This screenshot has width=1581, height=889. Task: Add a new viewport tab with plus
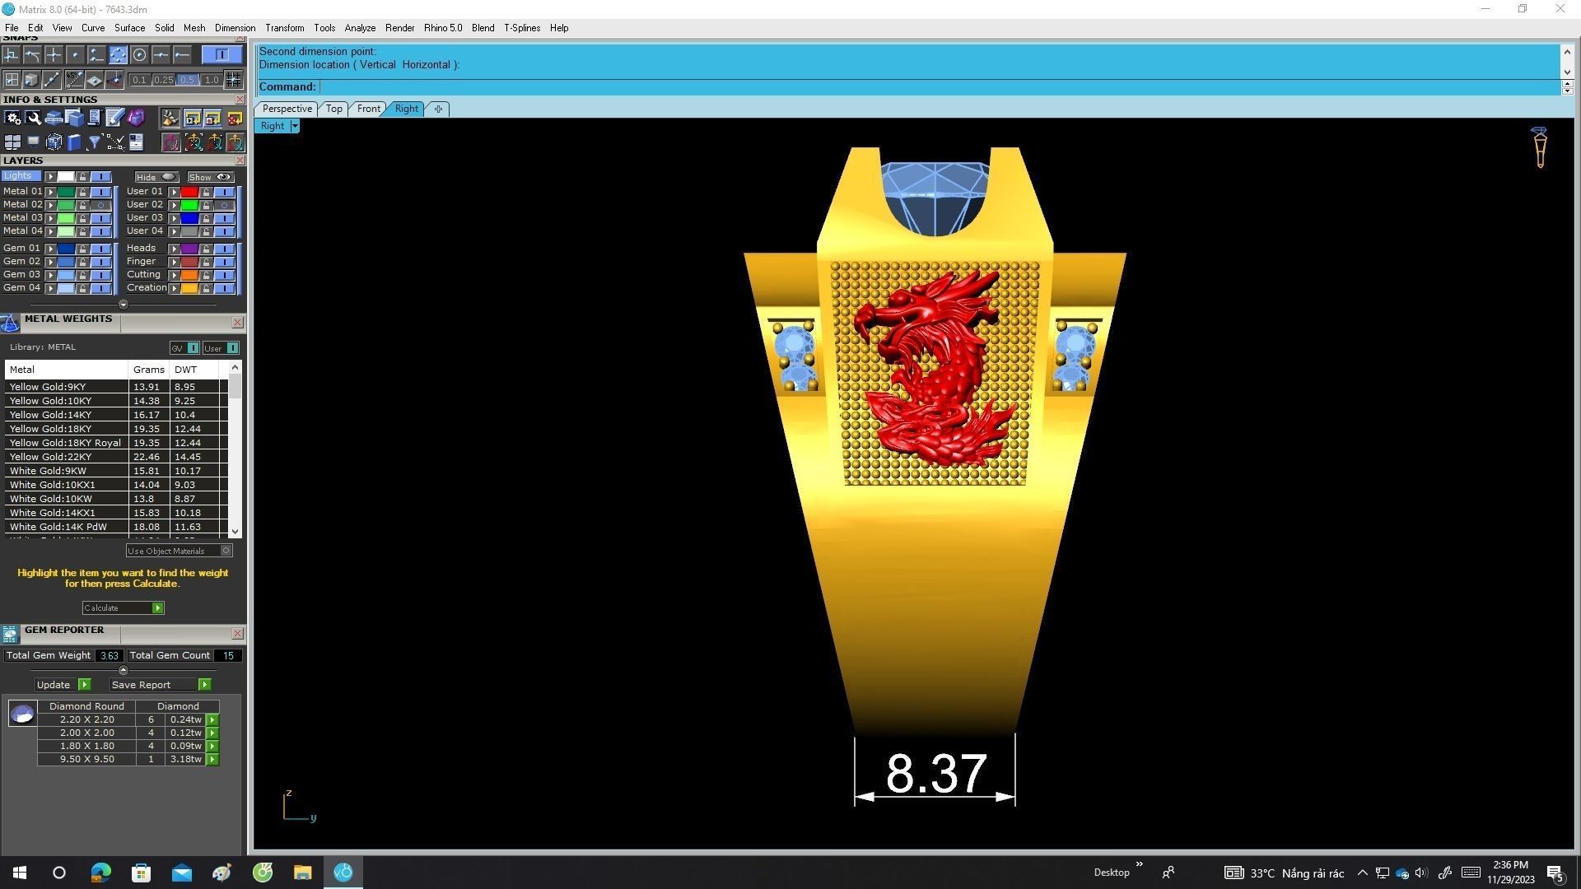point(438,109)
